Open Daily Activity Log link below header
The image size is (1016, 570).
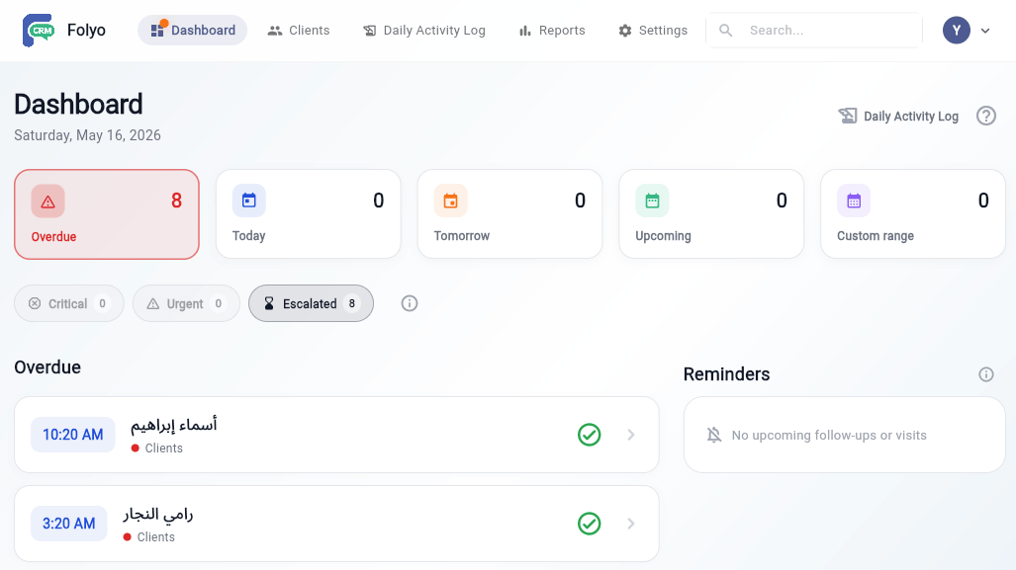(898, 116)
